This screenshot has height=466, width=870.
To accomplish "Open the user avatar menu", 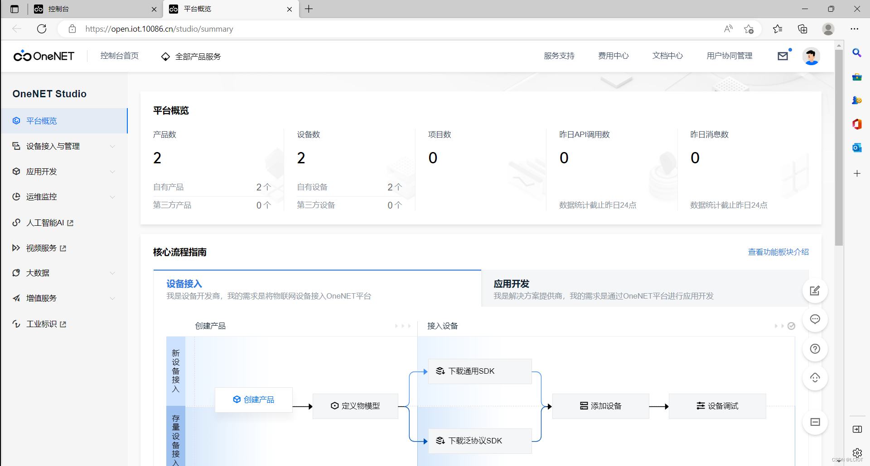I will [811, 56].
